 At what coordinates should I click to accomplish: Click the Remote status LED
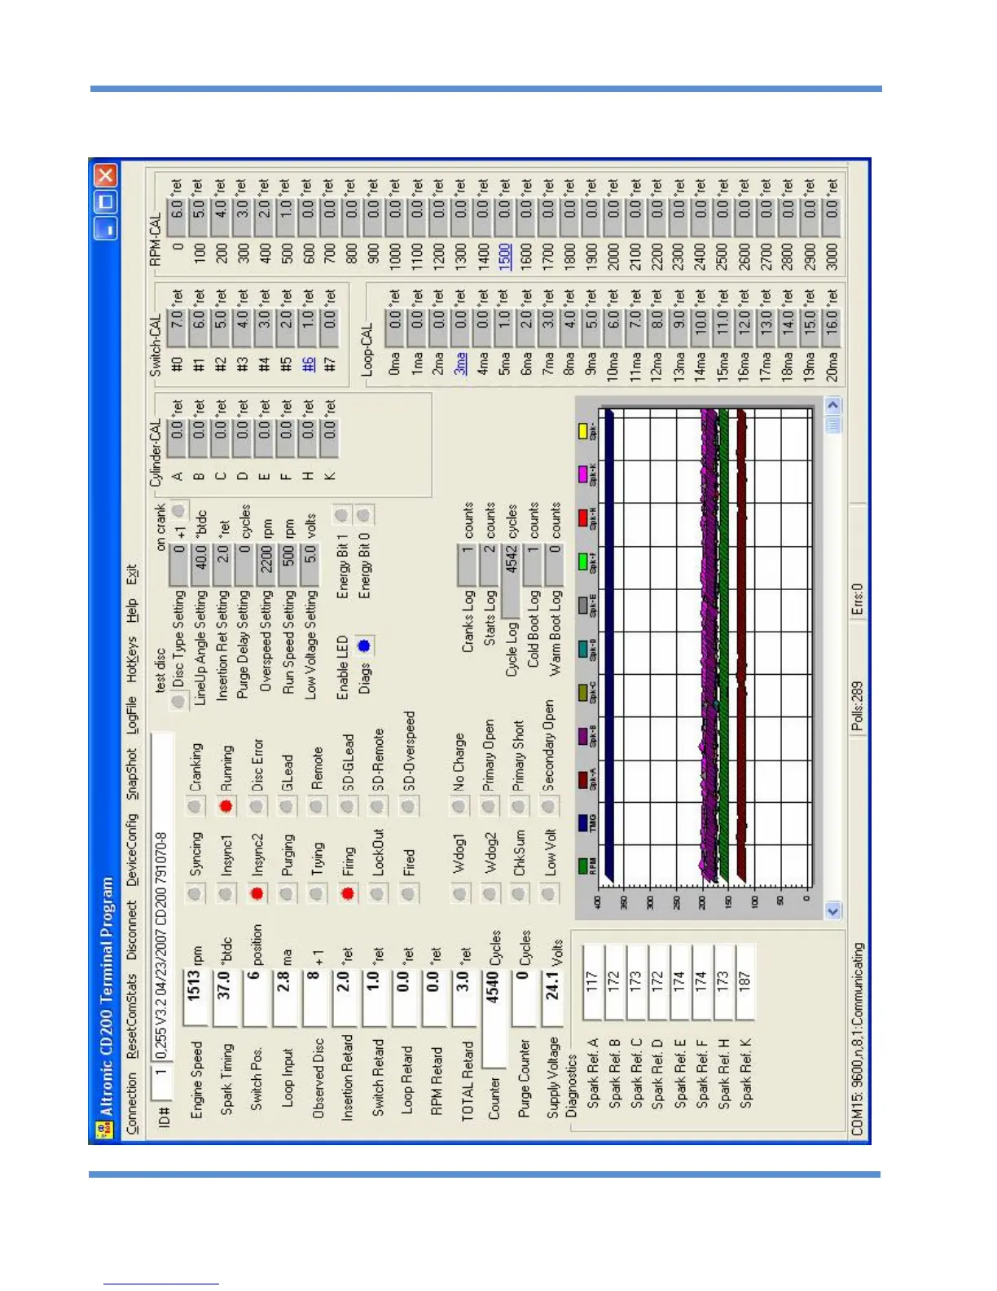317,806
